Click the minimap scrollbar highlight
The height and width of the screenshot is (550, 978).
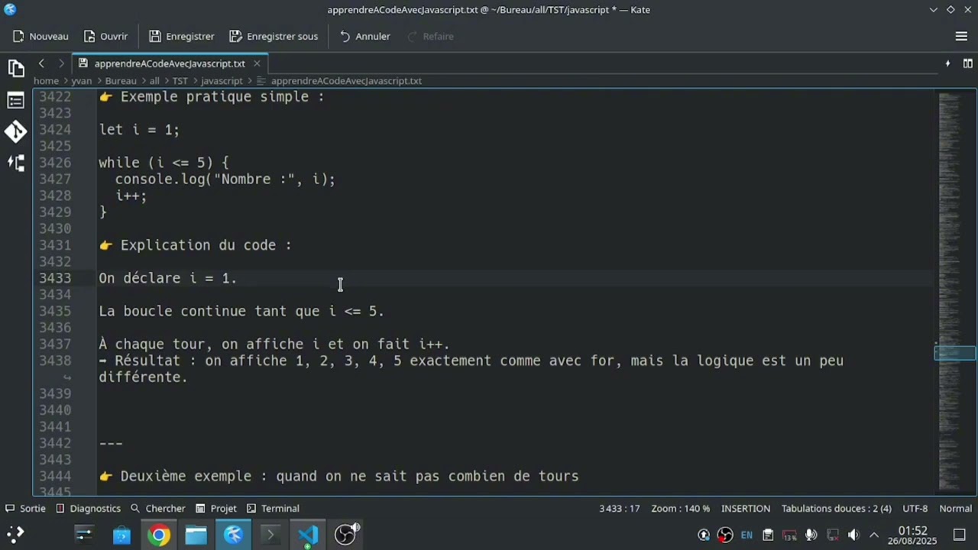[x=954, y=353]
